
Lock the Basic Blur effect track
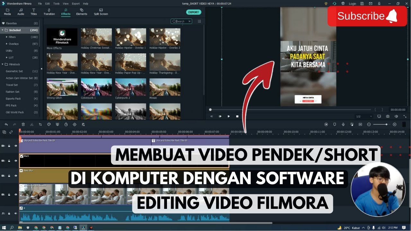(9, 175)
